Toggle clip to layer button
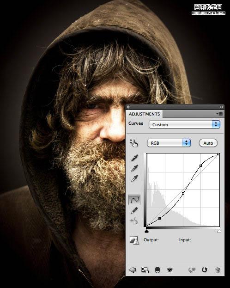The width and height of the screenshot is (230, 288). coord(157,270)
